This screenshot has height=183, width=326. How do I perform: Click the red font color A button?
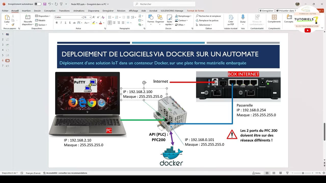[100, 23]
